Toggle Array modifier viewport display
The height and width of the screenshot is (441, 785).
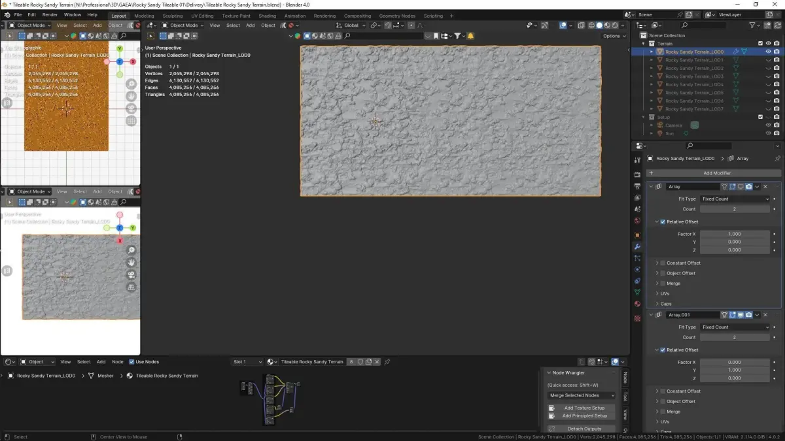(x=741, y=187)
